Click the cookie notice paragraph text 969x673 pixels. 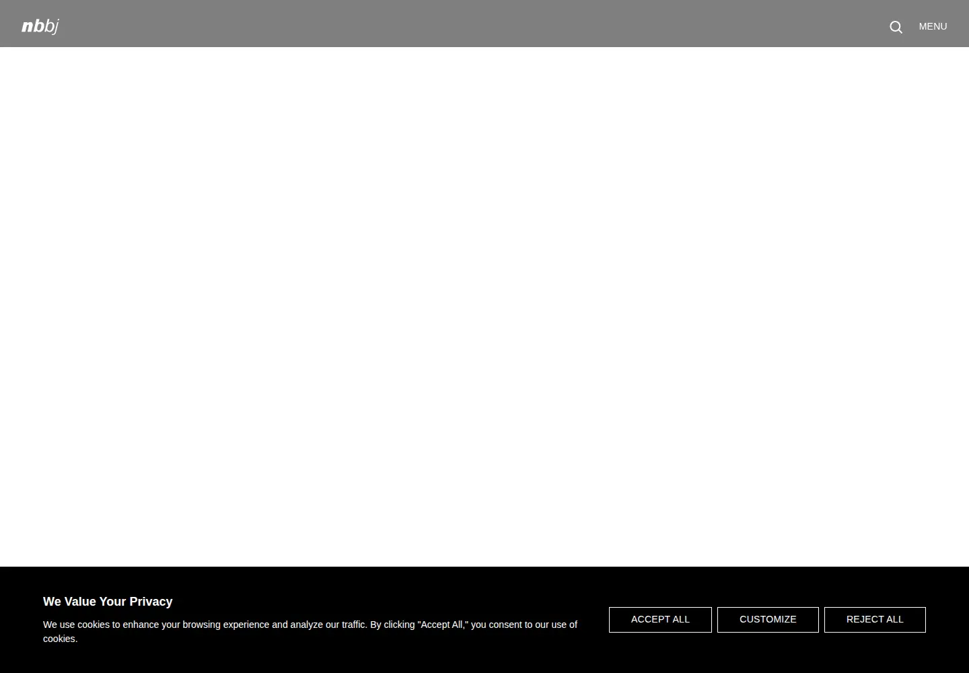coord(310,631)
